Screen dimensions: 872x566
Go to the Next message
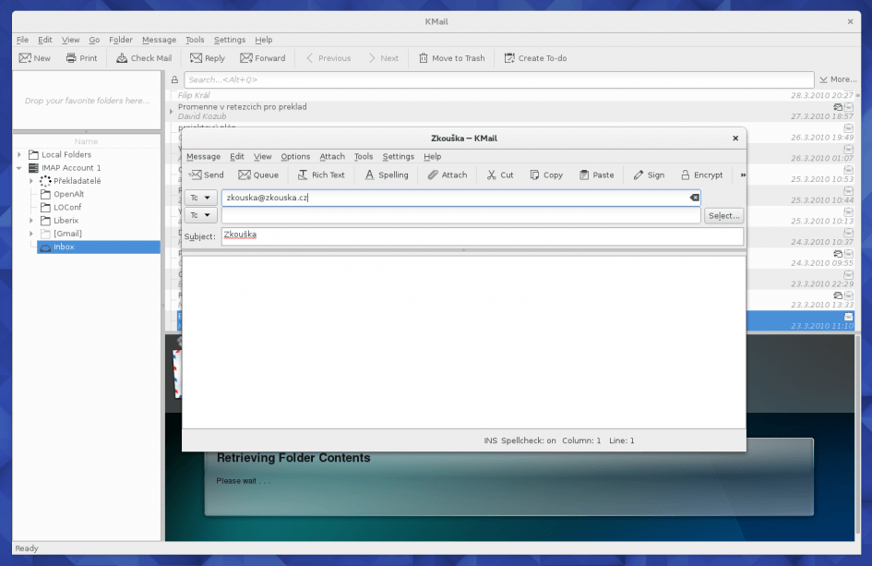click(383, 58)
